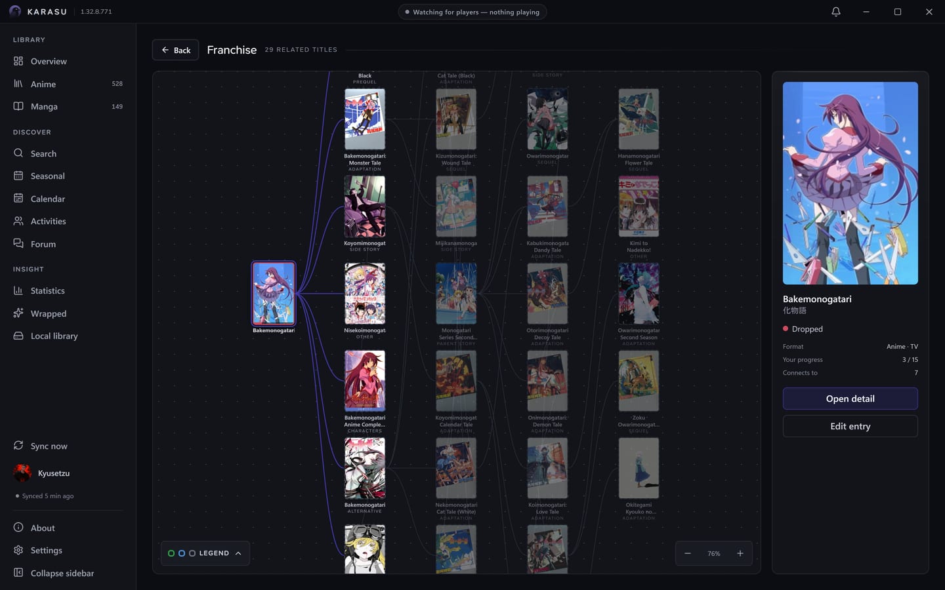
Task: Click the 29 RELATED TITLES text
Action: pyautogui.click(x=301, y=50)
